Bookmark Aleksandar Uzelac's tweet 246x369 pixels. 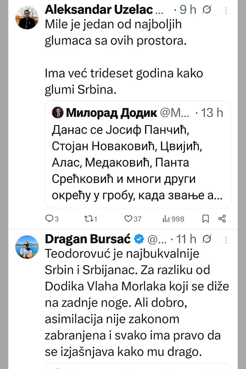point(206,219)
